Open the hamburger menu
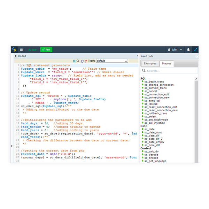The height and width of the screenshot is (209, 209). click(21, 49)
